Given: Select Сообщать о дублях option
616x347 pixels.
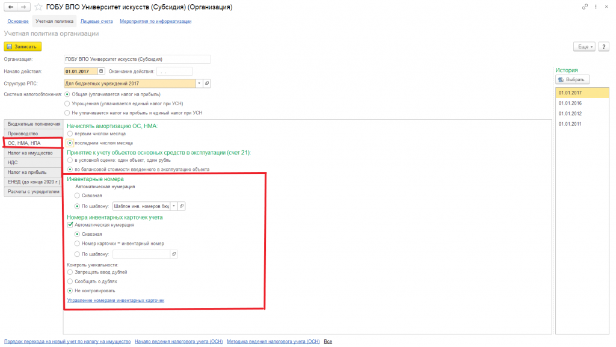Looking at the screenshot, I should point(70,281).
